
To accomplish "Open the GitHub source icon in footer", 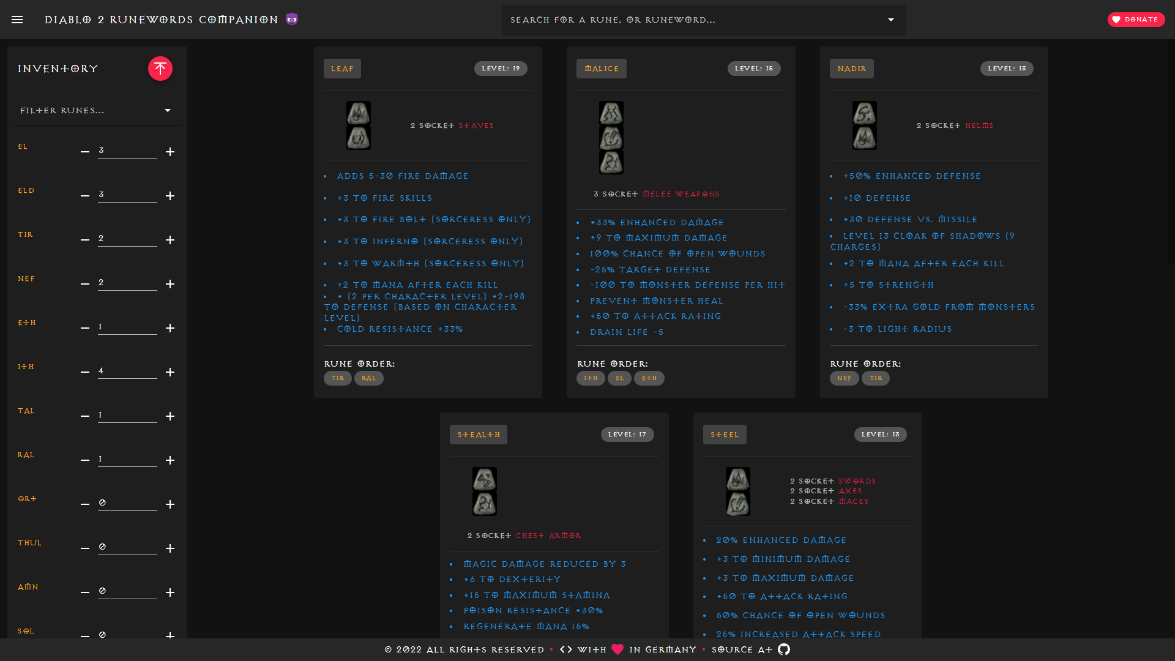I will [x=784, y=649].
